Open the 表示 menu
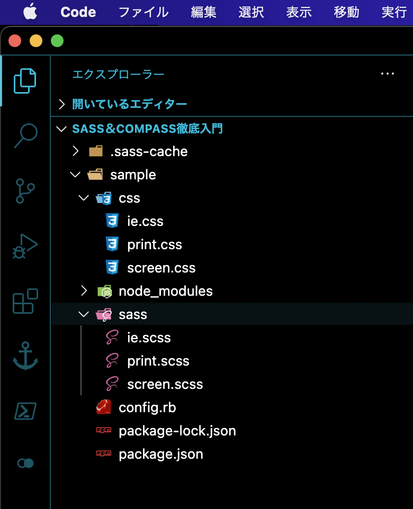This screenshot has width=413, height=509. tap(299, 12)
